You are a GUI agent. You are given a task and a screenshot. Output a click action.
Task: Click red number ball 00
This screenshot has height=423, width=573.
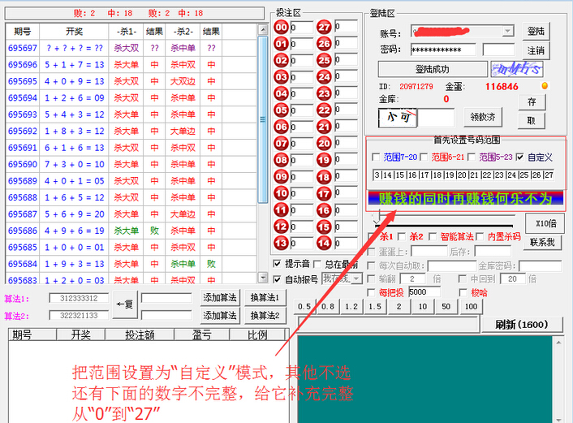coord(282,27)
